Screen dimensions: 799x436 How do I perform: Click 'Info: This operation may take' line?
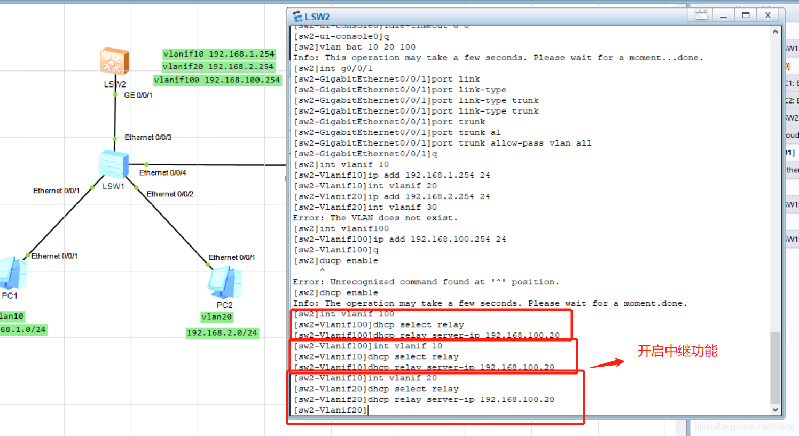point(498,58)
